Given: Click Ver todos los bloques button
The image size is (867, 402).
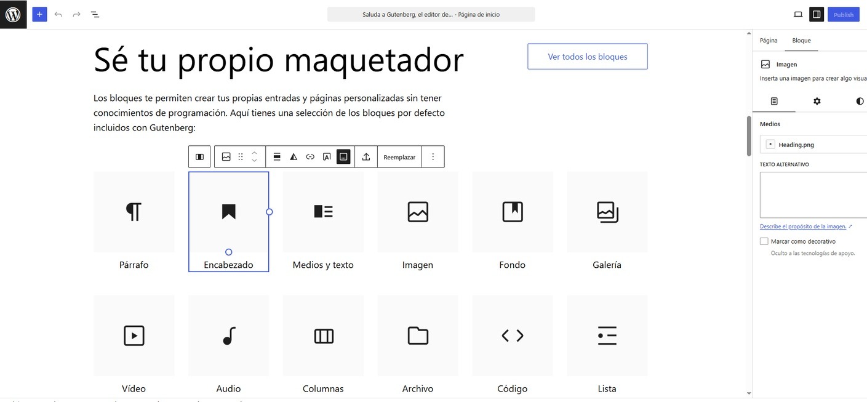Looking at the screenshot, I should coord(588,57).
